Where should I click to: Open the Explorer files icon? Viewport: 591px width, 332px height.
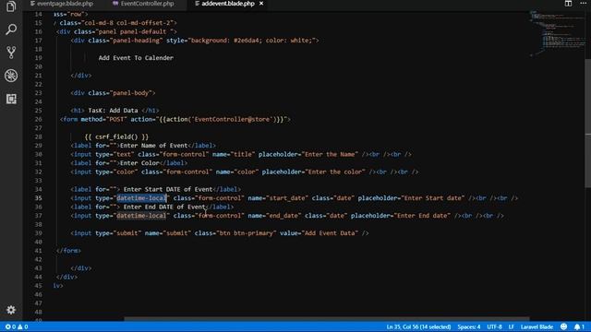11,6
